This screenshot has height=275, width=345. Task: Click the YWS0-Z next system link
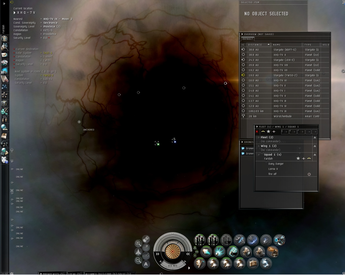point(48,75)
